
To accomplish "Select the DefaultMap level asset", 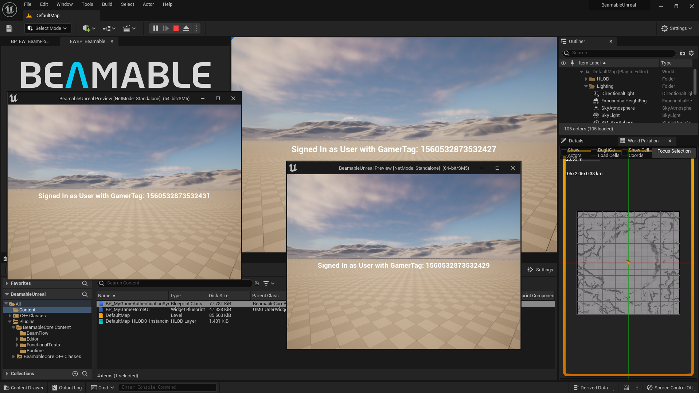I will (117, 315).
